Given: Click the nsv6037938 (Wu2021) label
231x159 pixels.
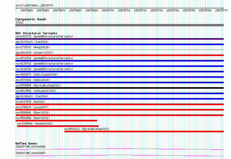Looking at the screenshot, I should (30, 102).
